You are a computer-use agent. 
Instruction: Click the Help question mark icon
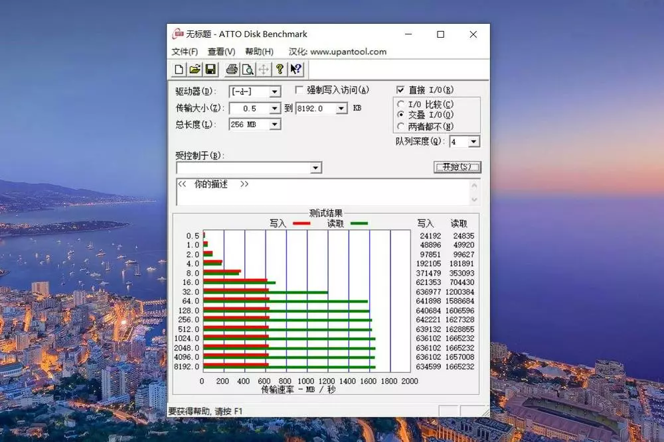coord(280,70)
